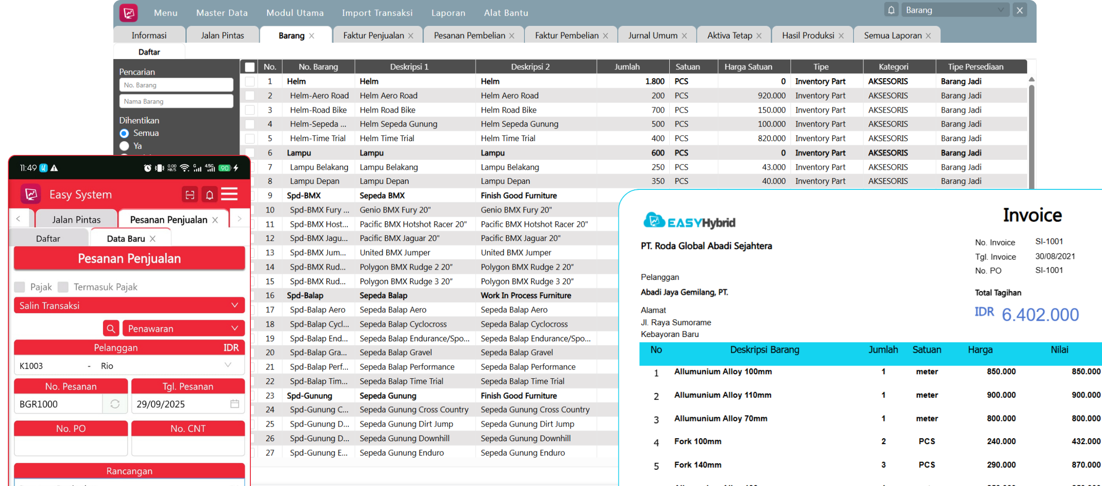Open notifications bell in mobile header
Viewport: 1102px width, 486px height.
coord(209,195)
